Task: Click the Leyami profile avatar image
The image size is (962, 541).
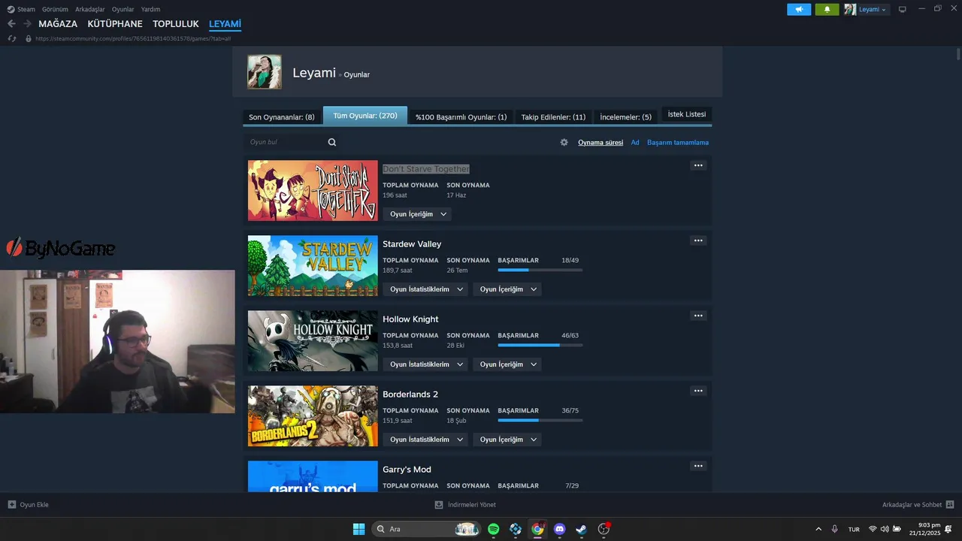Action: point(265,72)
